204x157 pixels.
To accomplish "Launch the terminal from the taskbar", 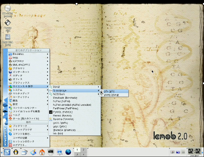I will pyautogui.click(x=51, y=152).
